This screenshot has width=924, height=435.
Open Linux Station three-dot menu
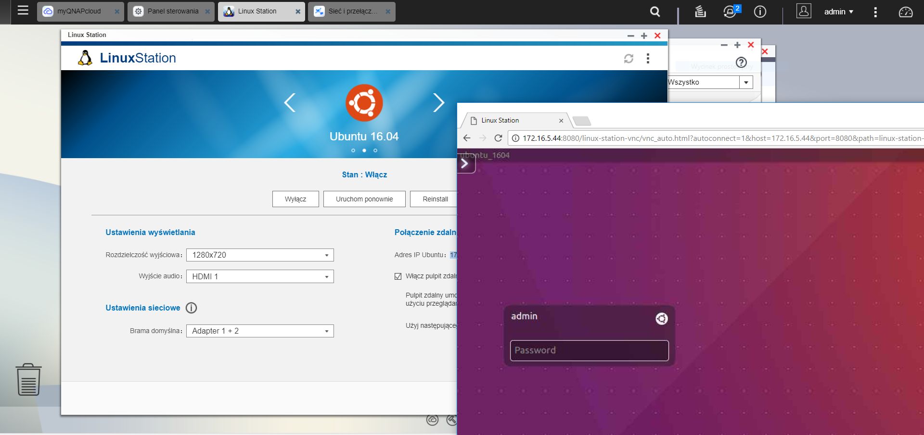tap(648, 59)
